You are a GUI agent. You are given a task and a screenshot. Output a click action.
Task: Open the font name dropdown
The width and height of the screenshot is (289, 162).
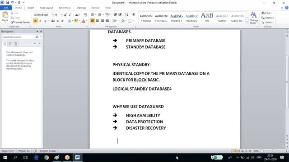[52, 15]
